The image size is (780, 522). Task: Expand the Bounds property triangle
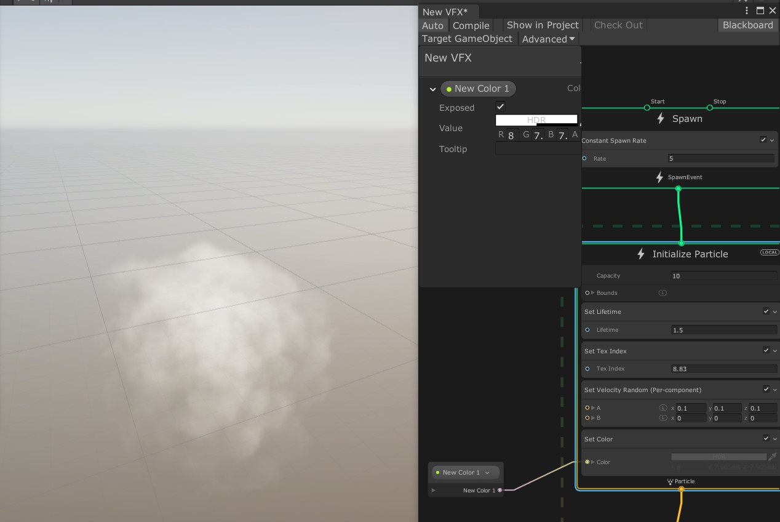pos(593,293)
